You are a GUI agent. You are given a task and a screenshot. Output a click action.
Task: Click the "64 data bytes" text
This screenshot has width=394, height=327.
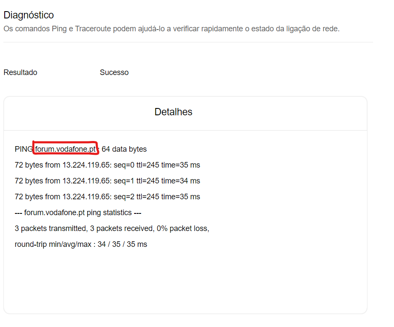pos(124,149)
